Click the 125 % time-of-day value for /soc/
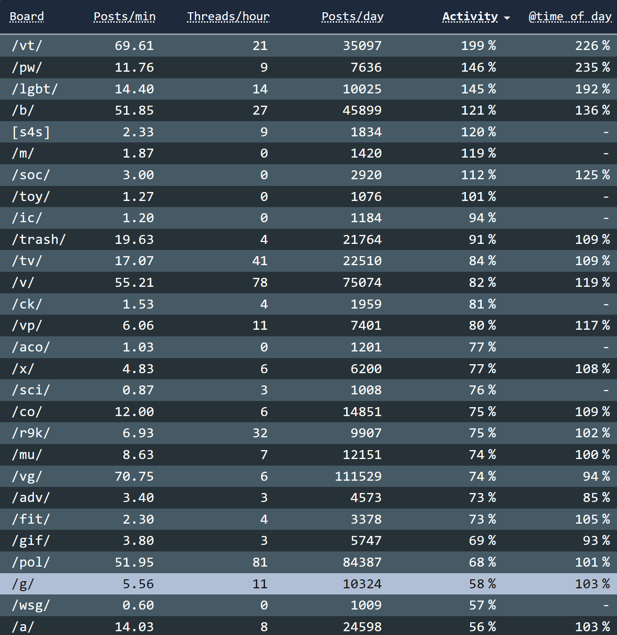 point(592,175)
